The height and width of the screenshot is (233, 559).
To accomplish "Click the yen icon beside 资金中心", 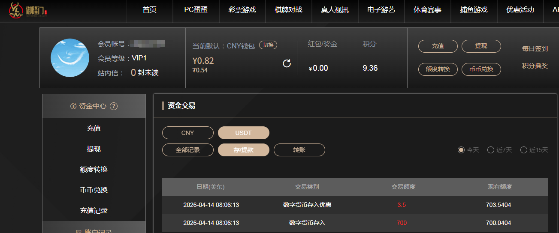I will tap(73, 106).
